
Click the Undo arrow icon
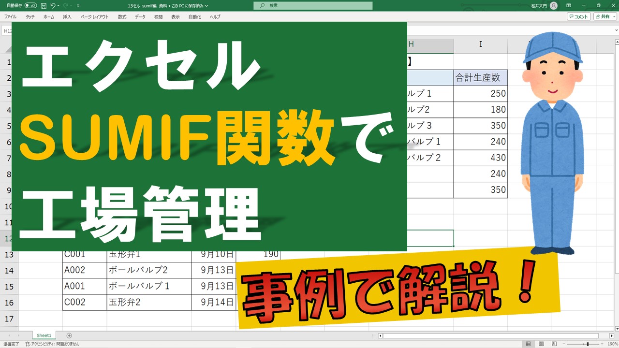[53, 6]
